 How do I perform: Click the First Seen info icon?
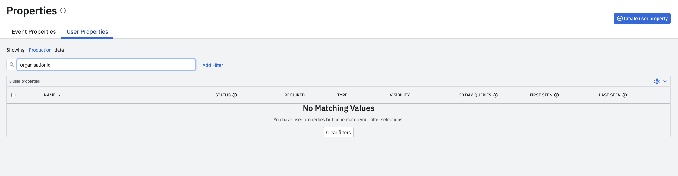(x=557, y=95)
